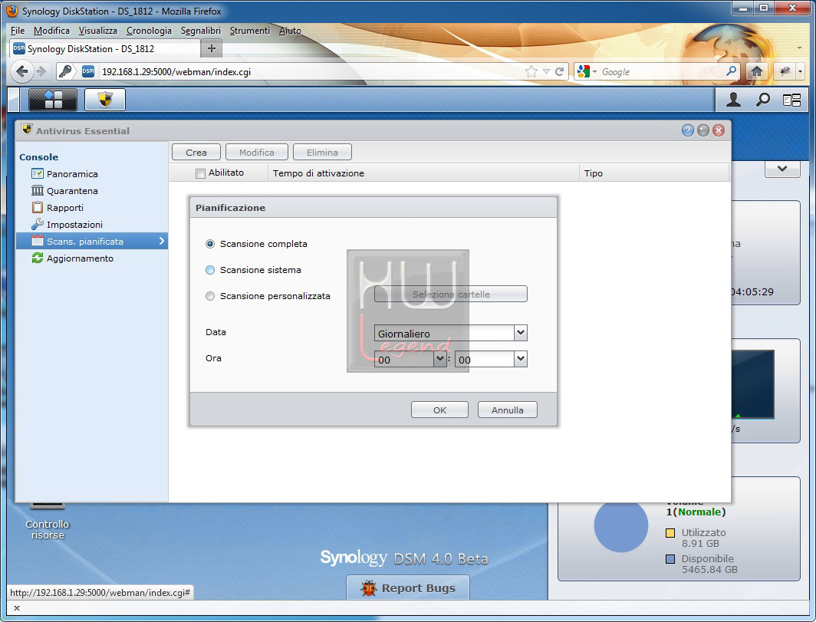Open the Ora hours dropdown
The width and height of the screenshot is (816, 622).
click(x=440, y=359)
